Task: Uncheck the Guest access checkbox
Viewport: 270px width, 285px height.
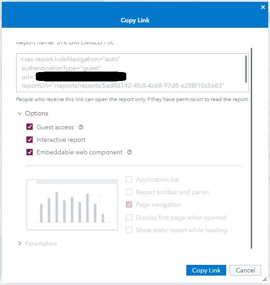Action: point(30,127)
